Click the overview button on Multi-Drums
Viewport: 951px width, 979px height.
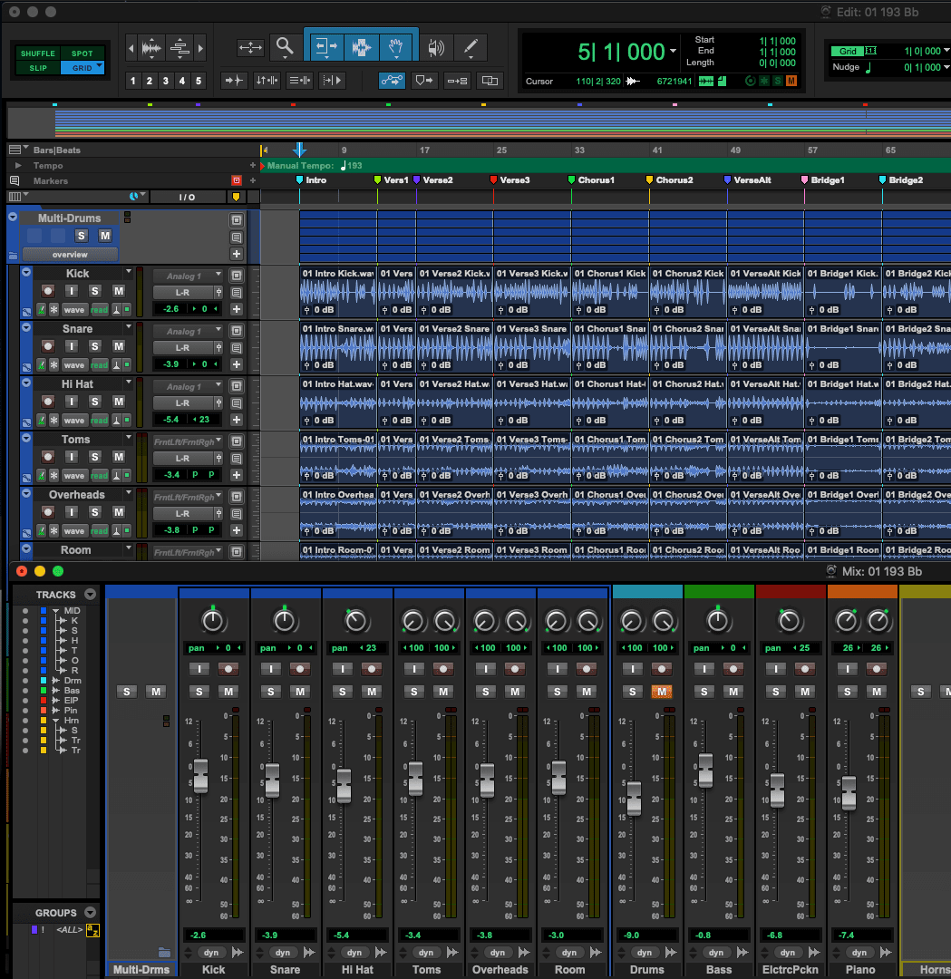(70, 255)
